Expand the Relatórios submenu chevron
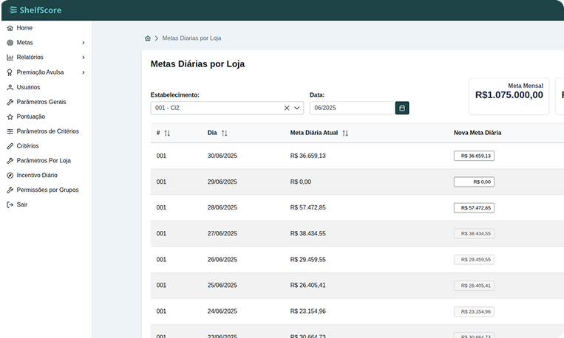 click(84, 58)
